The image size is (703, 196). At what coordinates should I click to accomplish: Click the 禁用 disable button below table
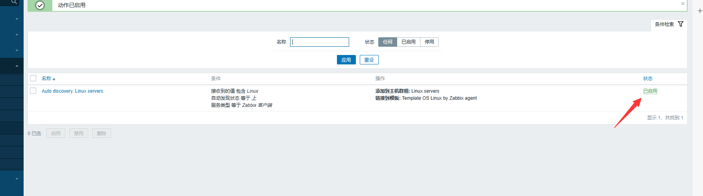pos(79,133)
